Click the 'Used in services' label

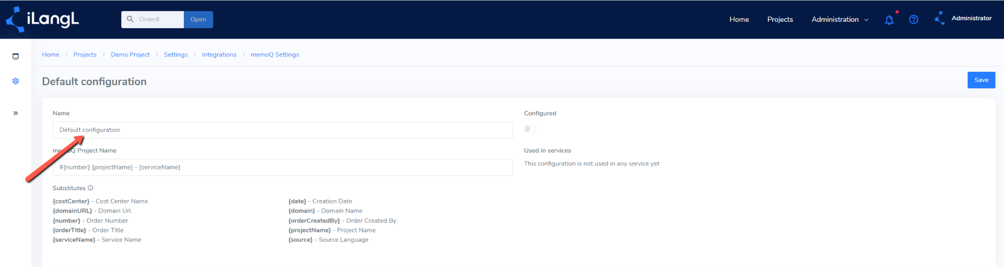click(x=547, y=151)
